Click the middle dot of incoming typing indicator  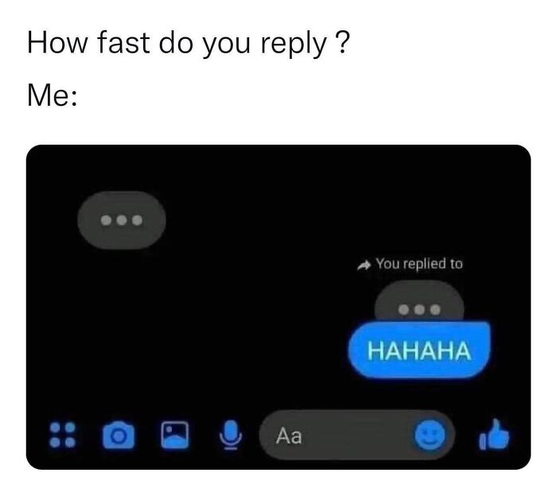coord(122,220)
